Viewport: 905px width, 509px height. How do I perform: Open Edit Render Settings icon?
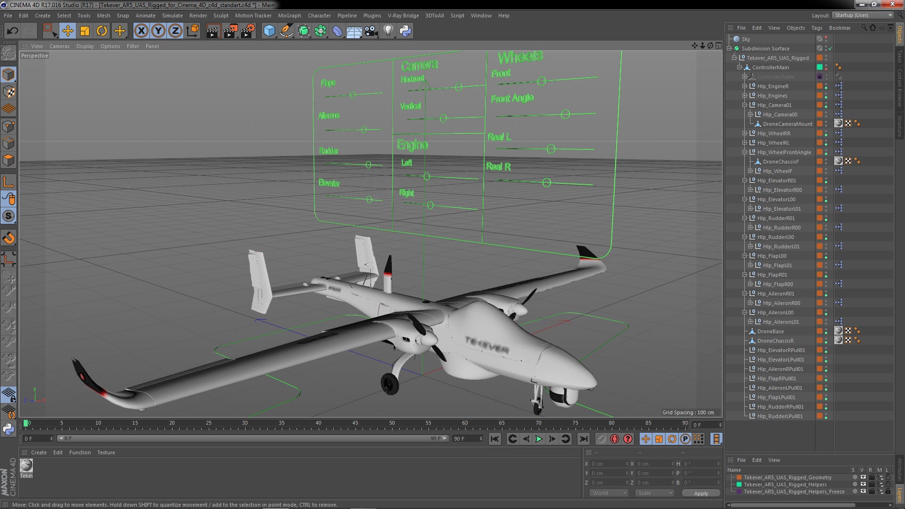pos(248,31)
